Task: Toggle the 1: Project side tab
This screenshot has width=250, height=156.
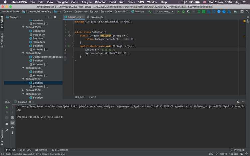Action: coord(2,22)
